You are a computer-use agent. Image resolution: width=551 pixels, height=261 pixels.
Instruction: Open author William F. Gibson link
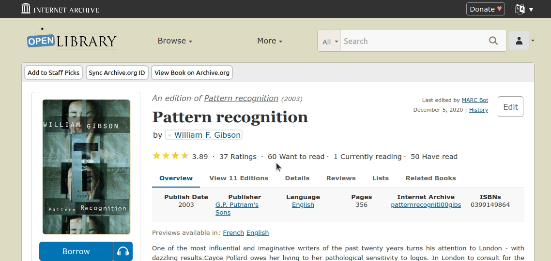(x=207, y=135)
